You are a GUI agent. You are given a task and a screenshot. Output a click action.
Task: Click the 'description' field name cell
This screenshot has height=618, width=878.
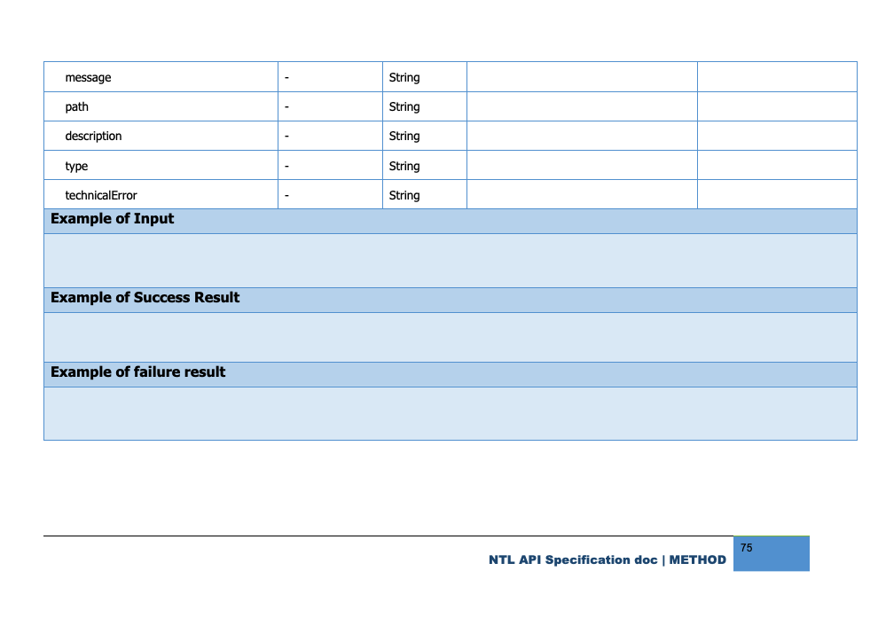coord(93,137)
